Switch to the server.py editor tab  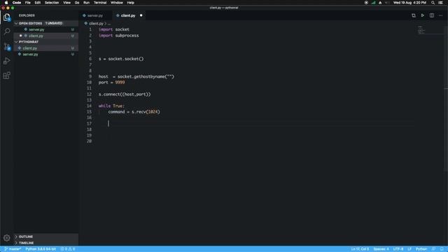point(94,15)
